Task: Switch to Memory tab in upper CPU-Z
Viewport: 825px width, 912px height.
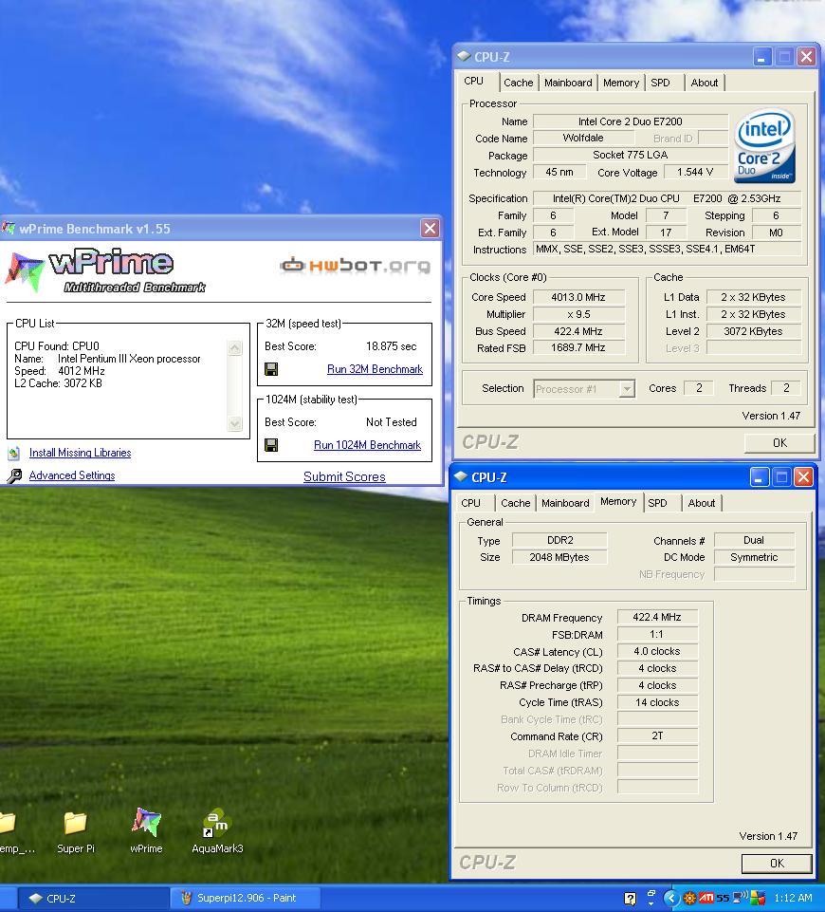Action: coord(621,83)
